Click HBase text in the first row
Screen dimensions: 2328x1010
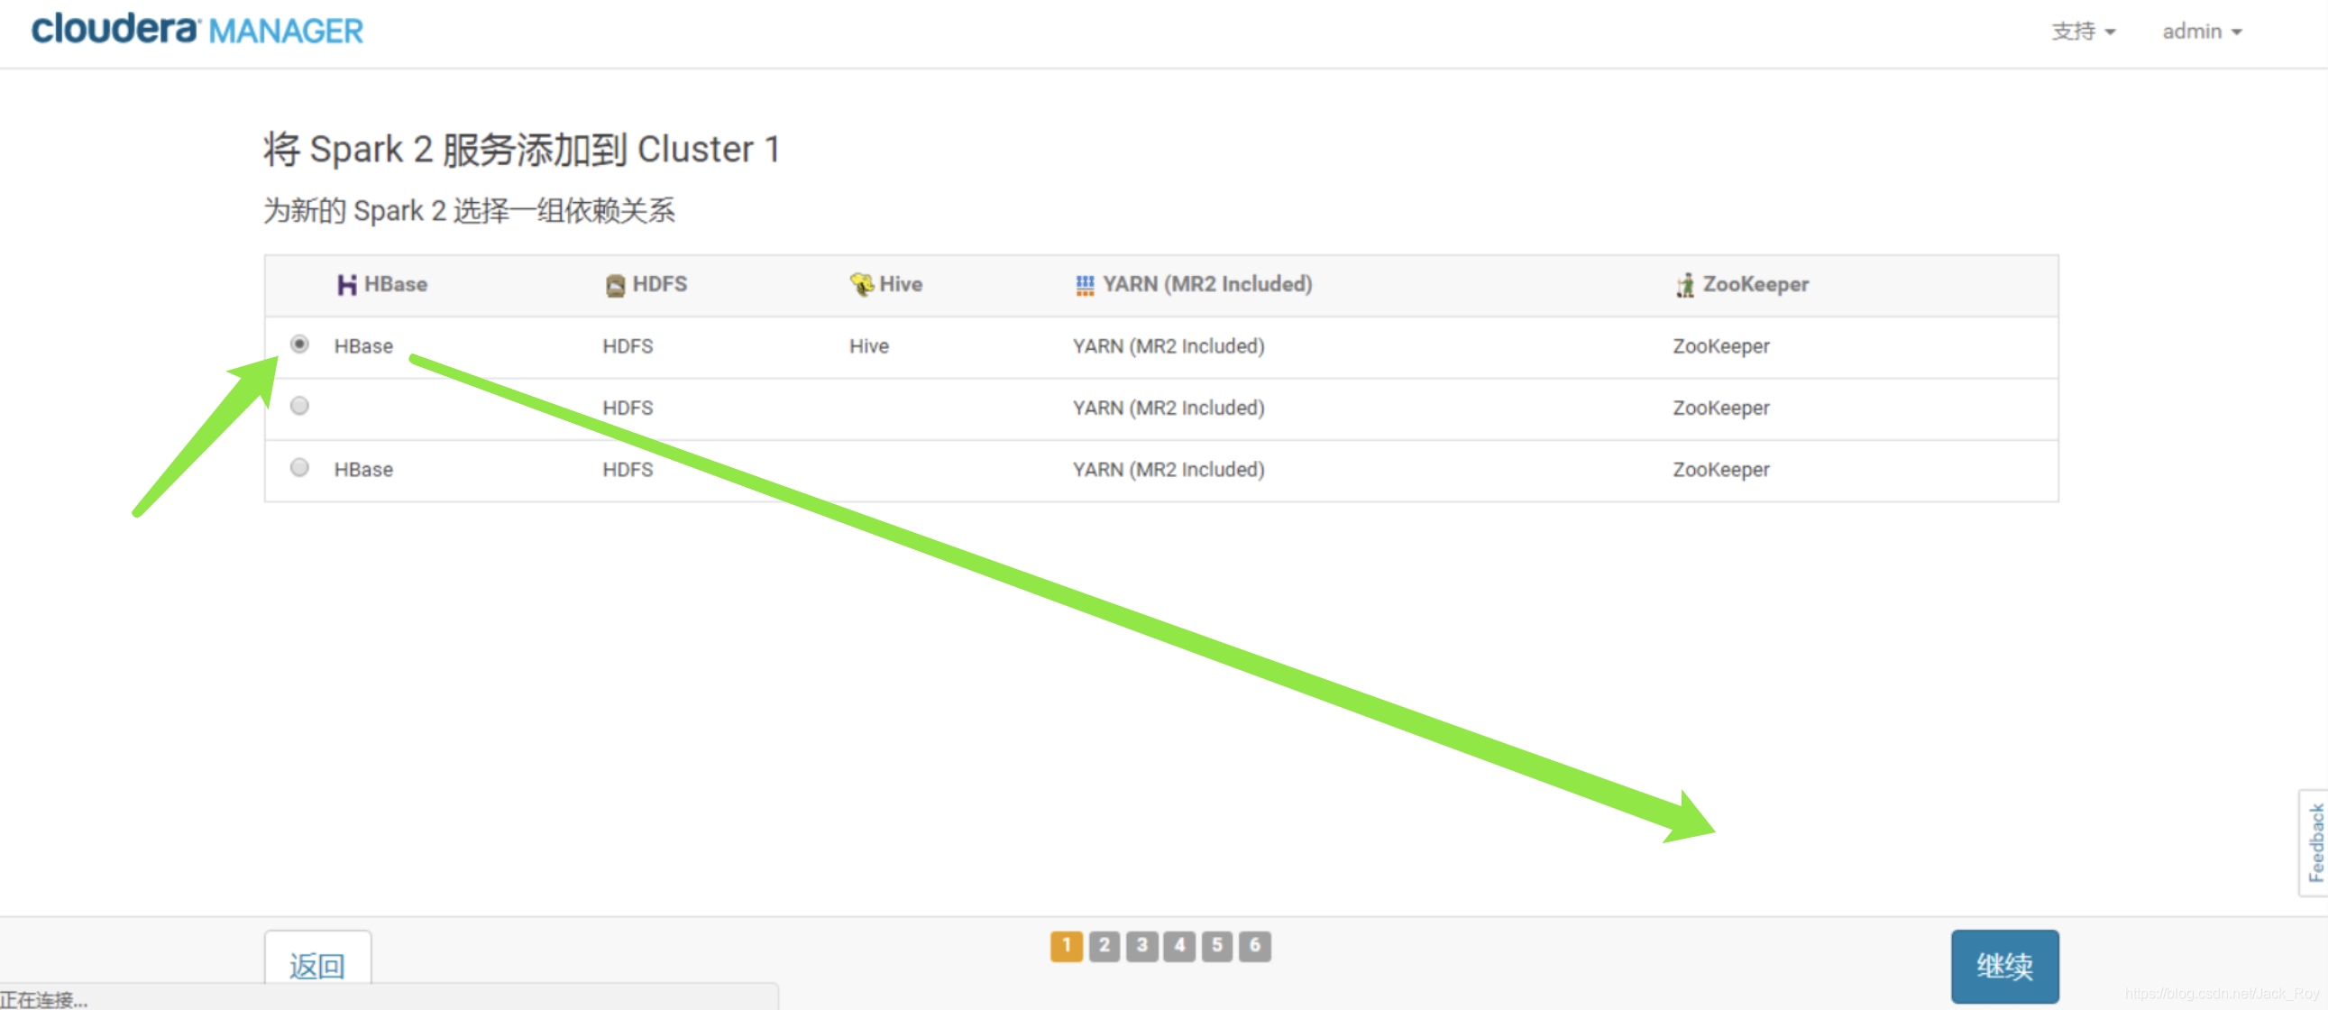(x=363, y=346)
